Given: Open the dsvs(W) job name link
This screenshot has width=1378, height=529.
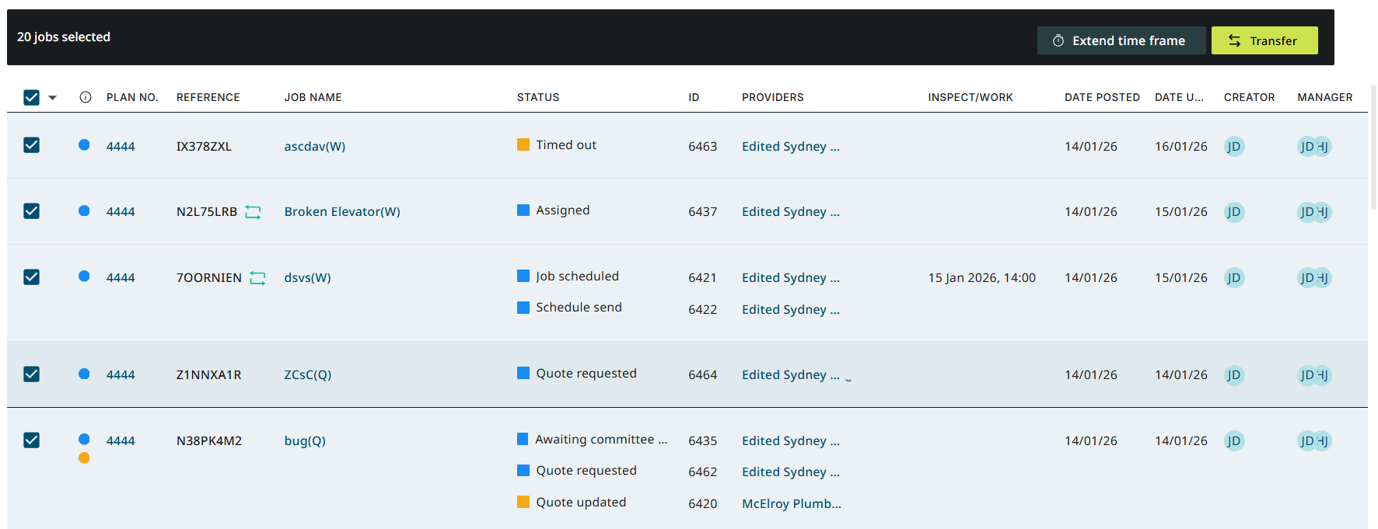Looking at the screenshot, I should click(x=308, y=277).
